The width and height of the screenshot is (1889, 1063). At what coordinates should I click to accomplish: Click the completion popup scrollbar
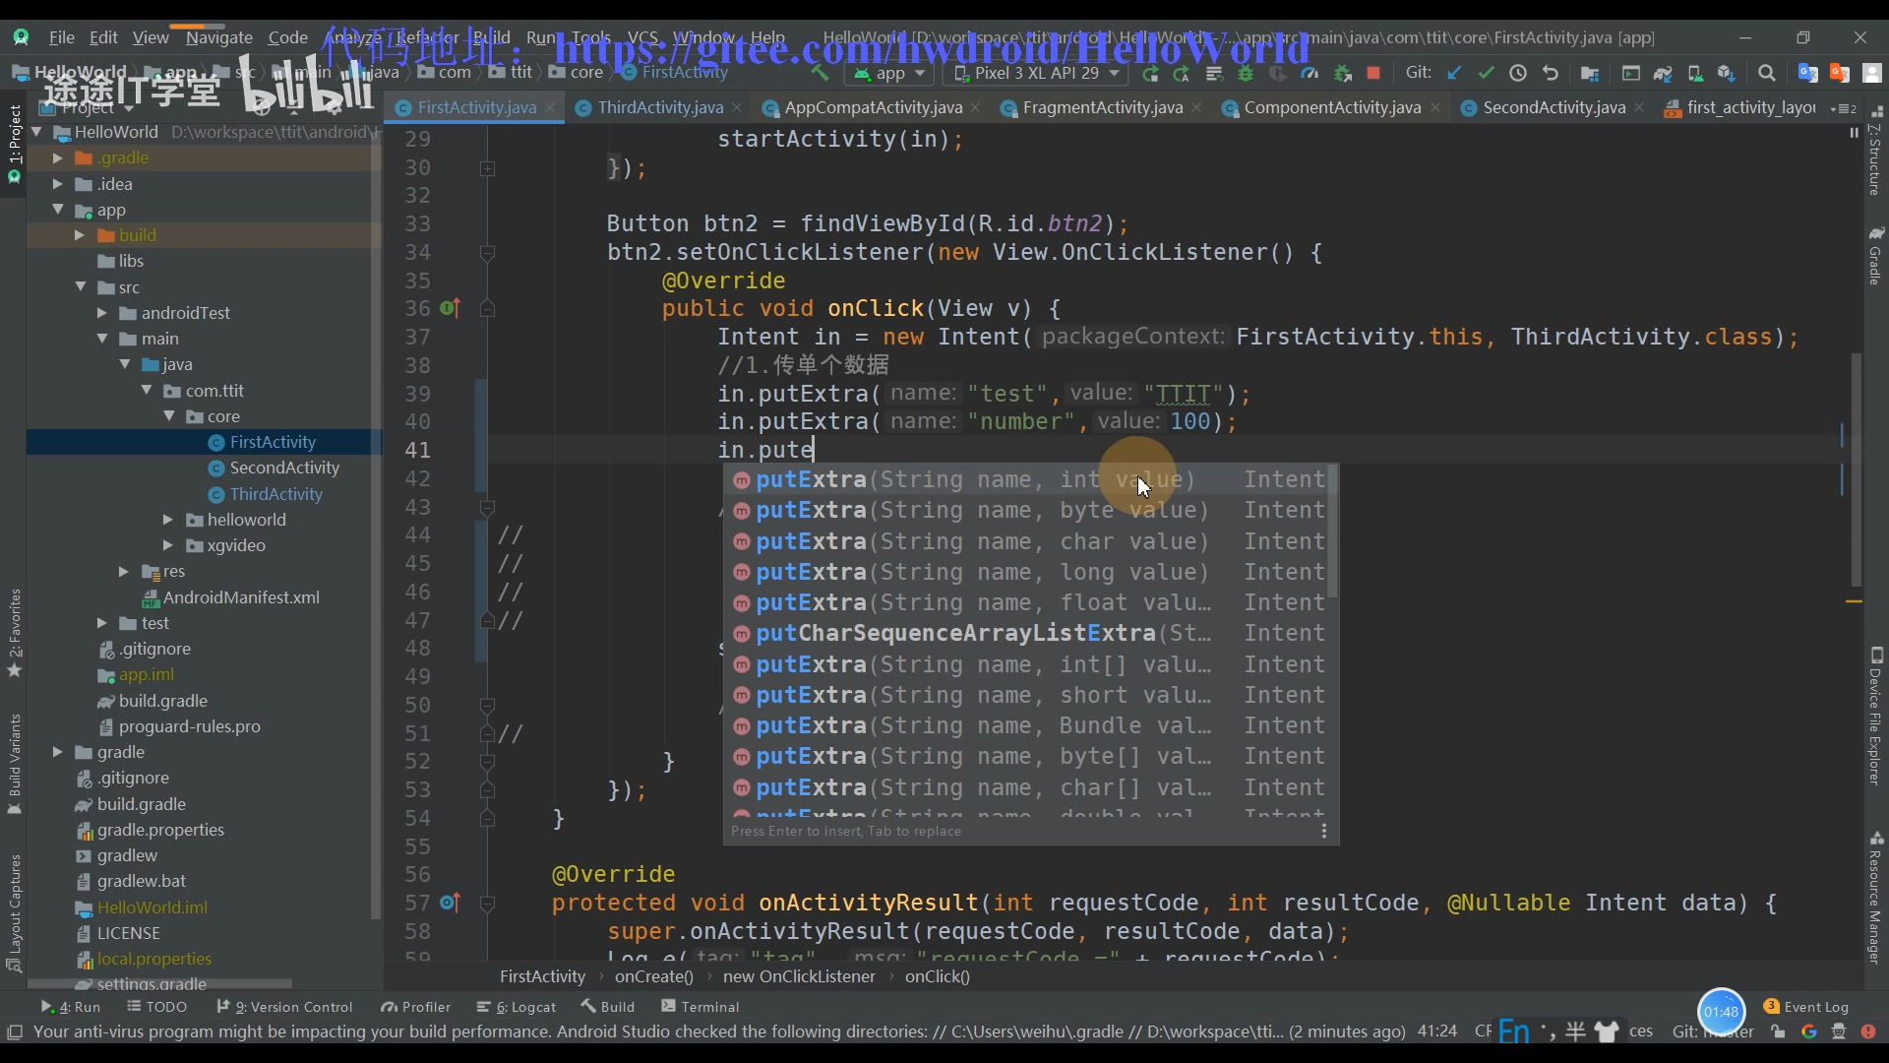pyautogui.click(x=1332, y=531)
